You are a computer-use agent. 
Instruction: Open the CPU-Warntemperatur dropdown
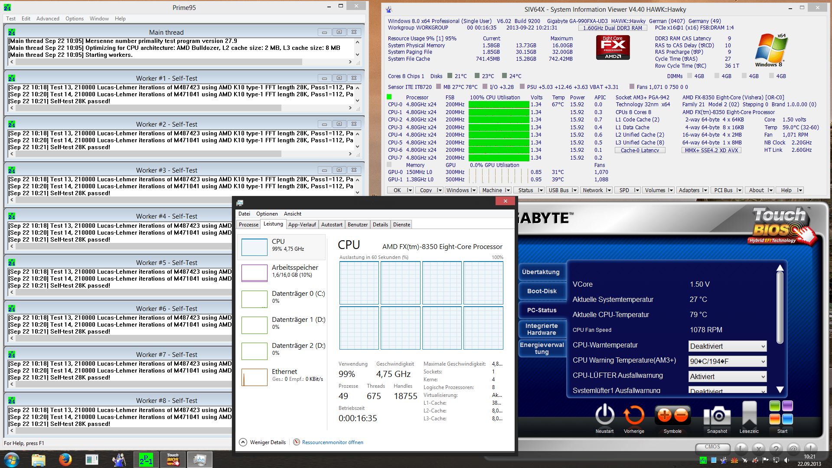click(728, 346)
